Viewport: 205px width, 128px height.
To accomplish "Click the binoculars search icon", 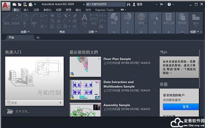I will (129, 4).
